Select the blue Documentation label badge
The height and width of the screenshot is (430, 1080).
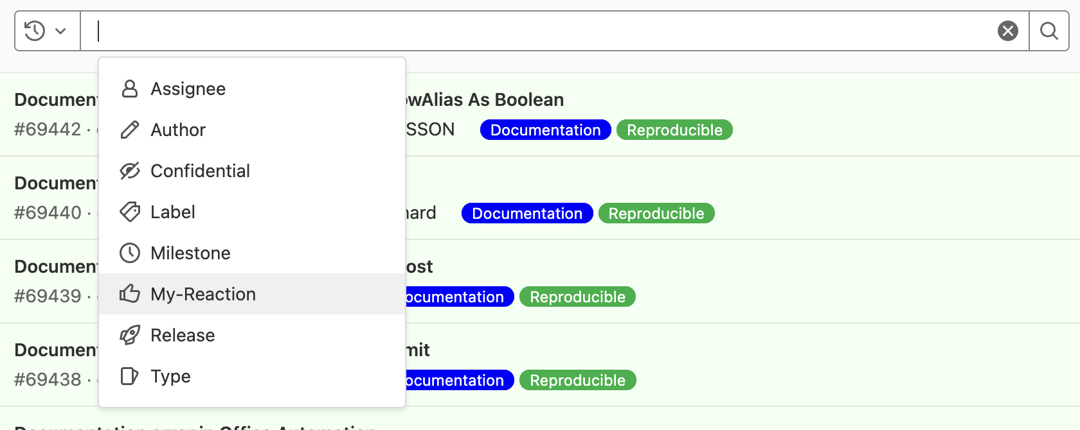click(544, 130)
